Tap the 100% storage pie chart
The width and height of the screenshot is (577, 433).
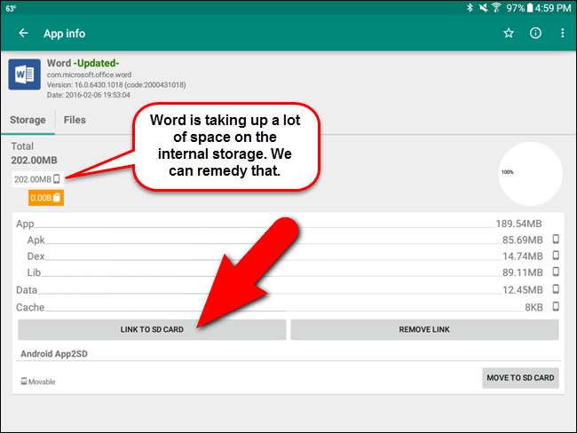530,174
